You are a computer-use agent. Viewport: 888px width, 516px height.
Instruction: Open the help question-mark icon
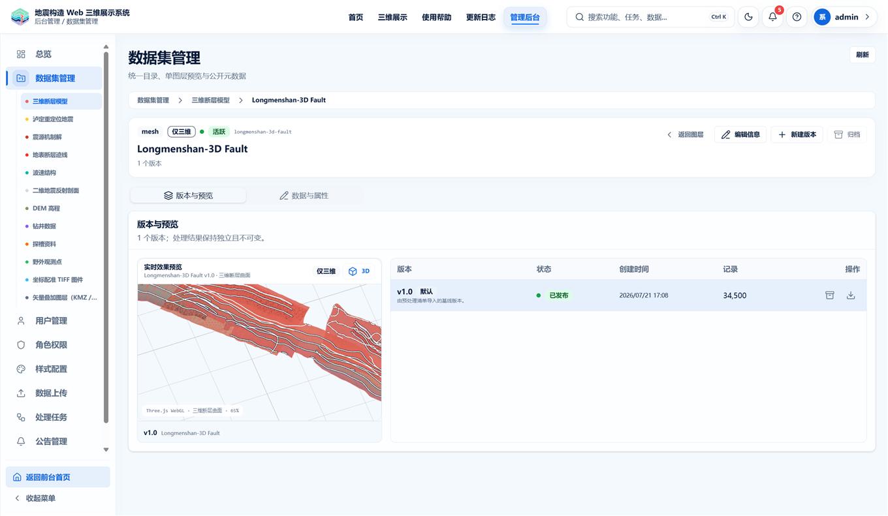pos(797,17)
